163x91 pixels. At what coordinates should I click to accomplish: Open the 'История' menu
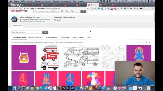coord(48,1)
